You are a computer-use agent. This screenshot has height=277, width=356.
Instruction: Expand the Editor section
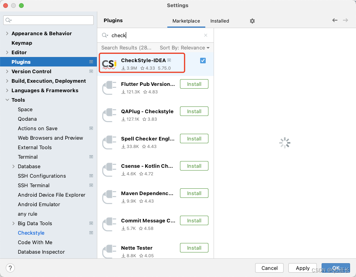pos(7,53)
